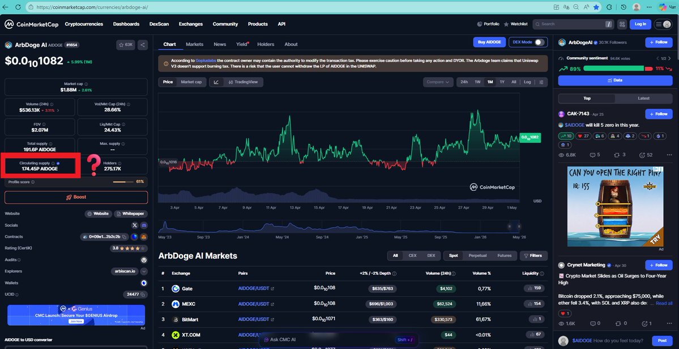Image resolution: width=679 pixels, height=349 pixels.
Task: Open browser translate icon
Action: tap(566, 7)
